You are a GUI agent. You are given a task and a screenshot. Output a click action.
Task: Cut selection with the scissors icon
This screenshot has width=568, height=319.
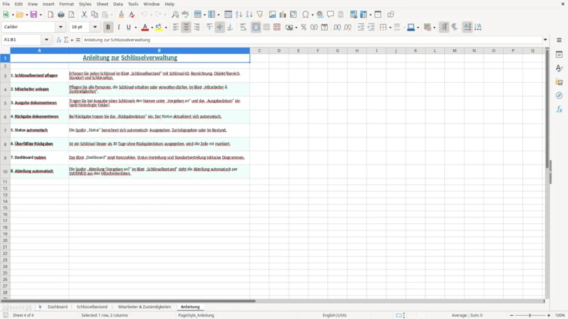coord(84,14)
